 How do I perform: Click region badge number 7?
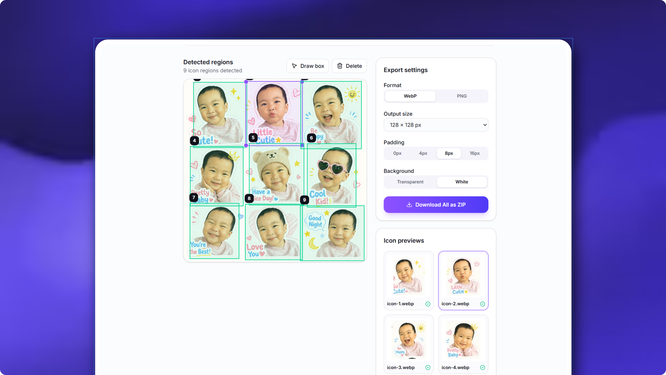(194, 197)
